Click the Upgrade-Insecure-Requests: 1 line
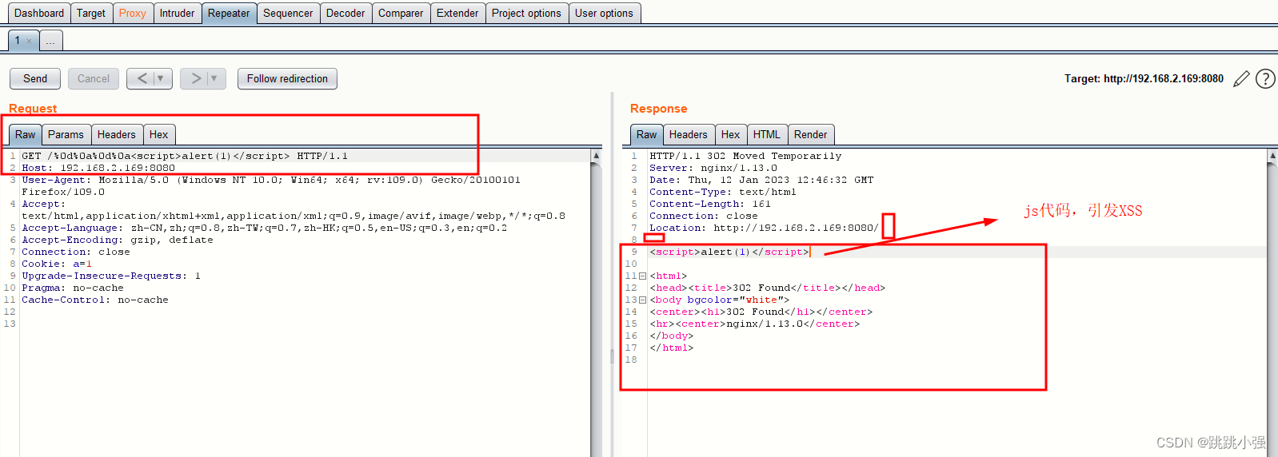Screen dimensions: 1278x457 click(111, 276)
